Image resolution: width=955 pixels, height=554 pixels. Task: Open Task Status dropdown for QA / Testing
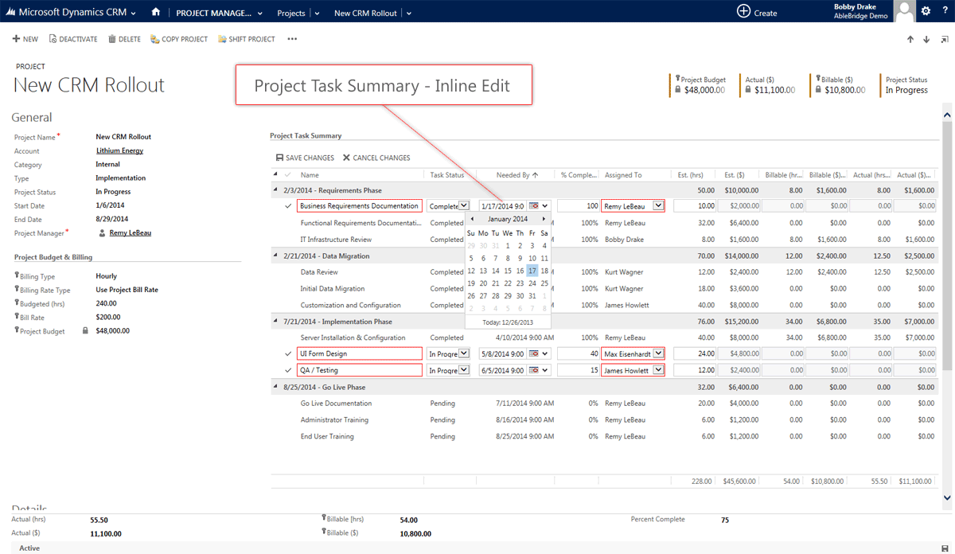[464, 370]
